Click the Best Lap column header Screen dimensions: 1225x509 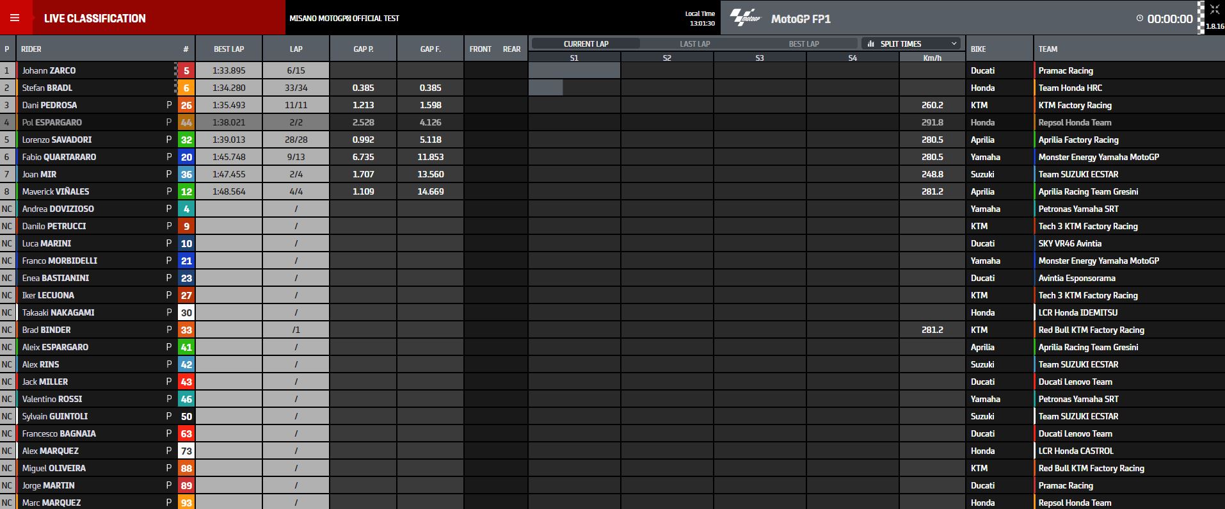coord(228,49)
